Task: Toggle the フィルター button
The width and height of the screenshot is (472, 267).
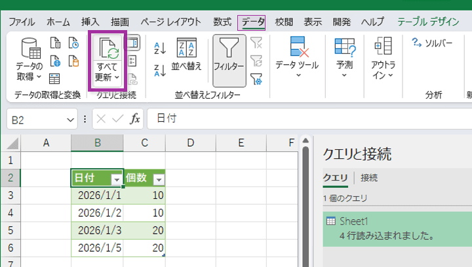Action: [229, 61]
